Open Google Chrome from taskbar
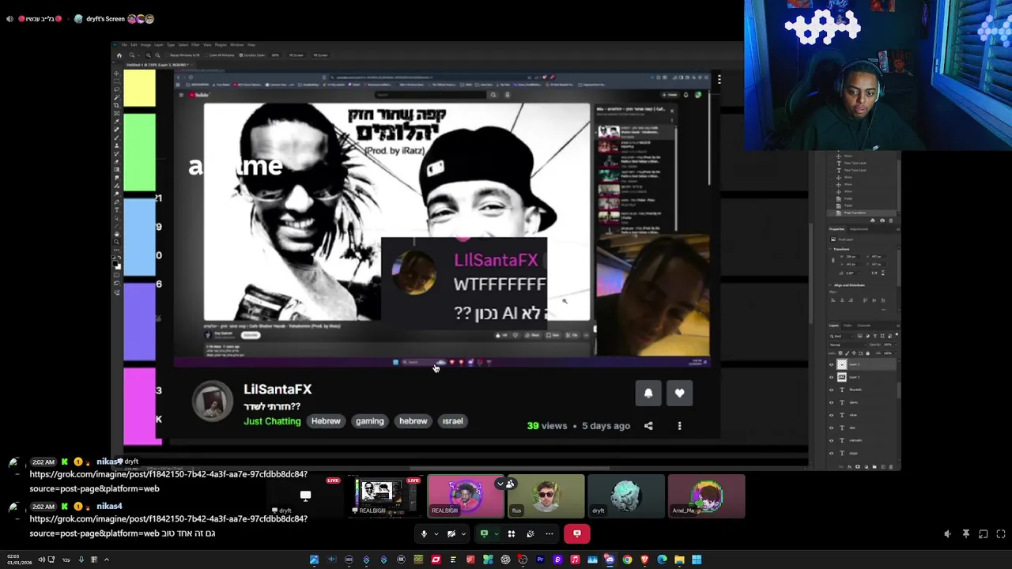This screenshot has width=1012, height=569. point(627,560)
